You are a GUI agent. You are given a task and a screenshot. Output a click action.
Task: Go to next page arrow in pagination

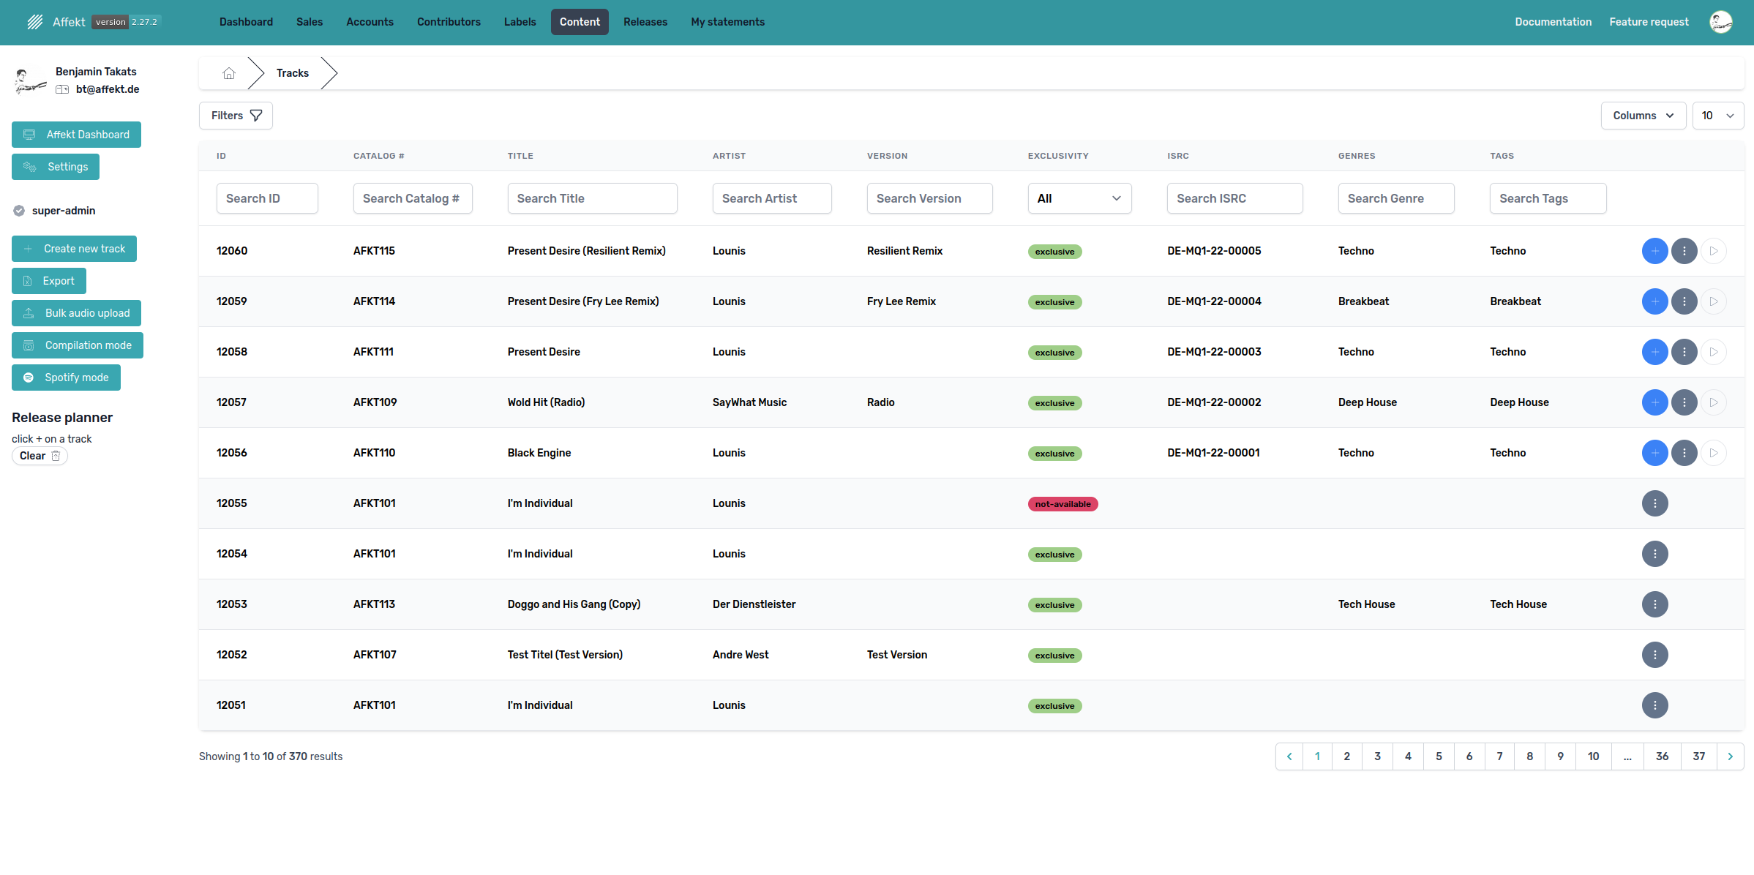click(1730, 756)
